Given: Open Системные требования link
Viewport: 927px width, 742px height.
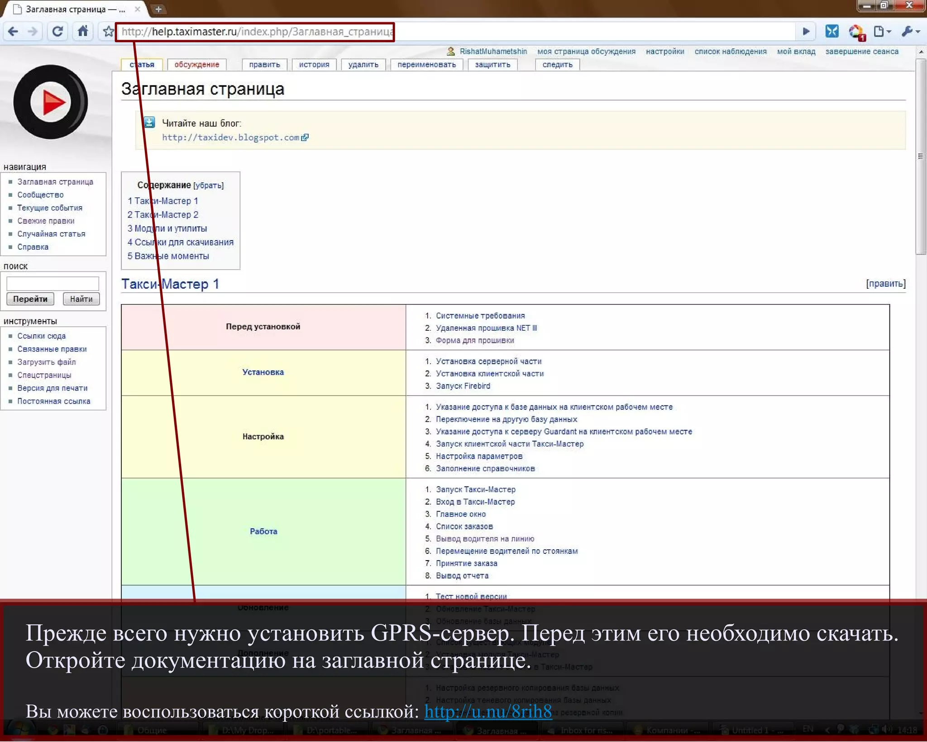Looking at the screenshot, I should [480, 316].
